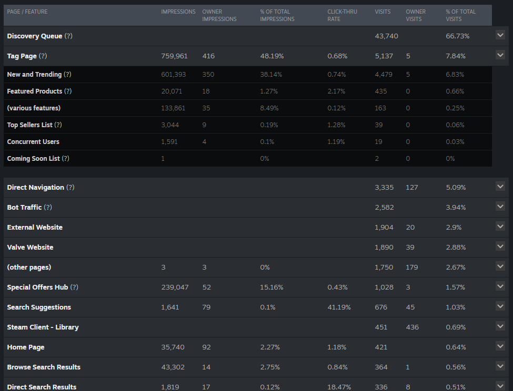
Task: Collapse the Tag Page row chevron
Action: pyautogui.click(x=500, y=55)
